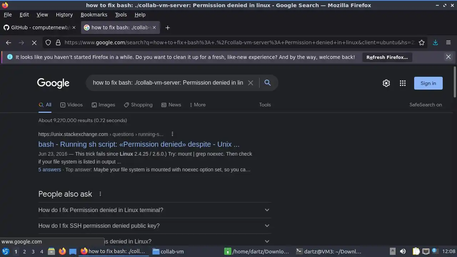
Task: Open three-dot options beside People also ask
Action: pos(100,194)
